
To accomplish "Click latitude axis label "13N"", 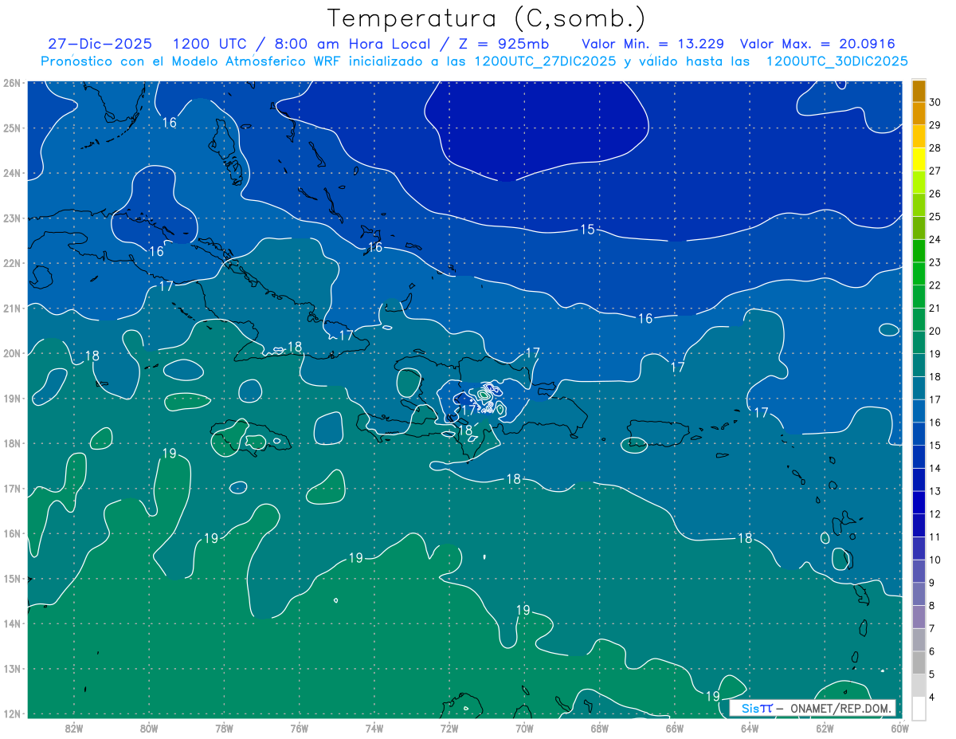I will click(x=11, y=668).
